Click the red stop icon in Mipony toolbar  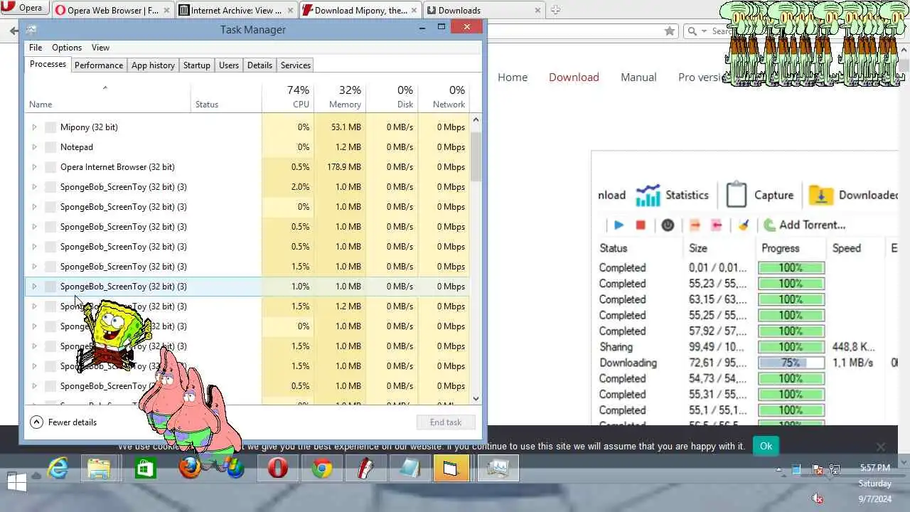(640, 225)
